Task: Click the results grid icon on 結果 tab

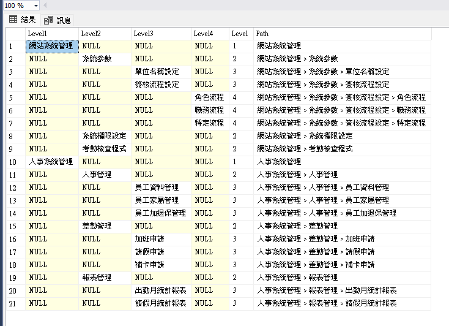Action: pos(13,20)
